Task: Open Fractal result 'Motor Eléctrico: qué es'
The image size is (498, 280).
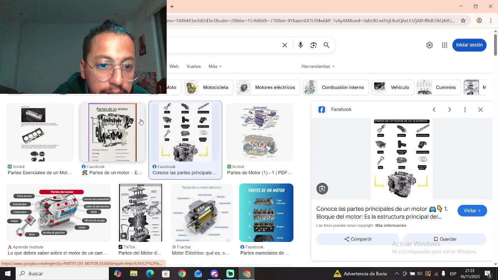Action: 201,253
